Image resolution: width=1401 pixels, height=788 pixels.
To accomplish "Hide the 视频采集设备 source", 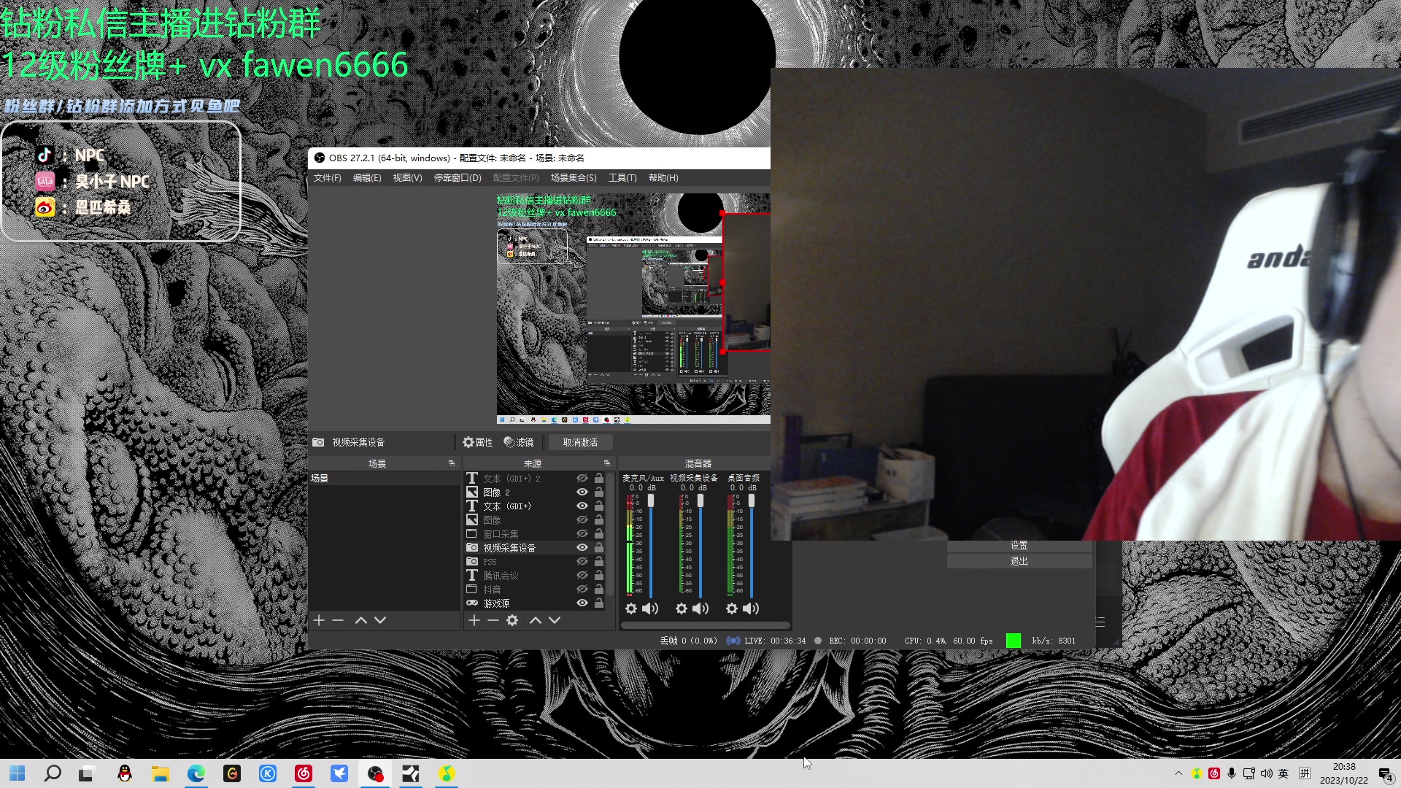I will [x=582, y=548].
